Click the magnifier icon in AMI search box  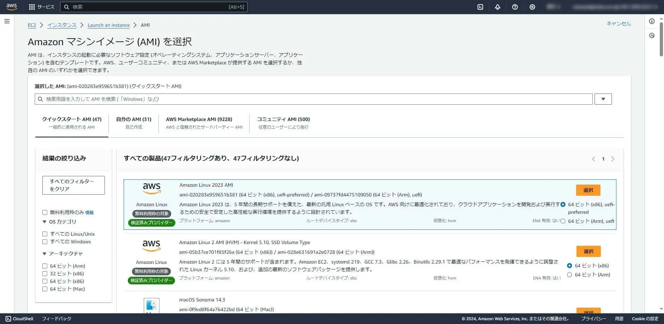click(x=40, y=99)
